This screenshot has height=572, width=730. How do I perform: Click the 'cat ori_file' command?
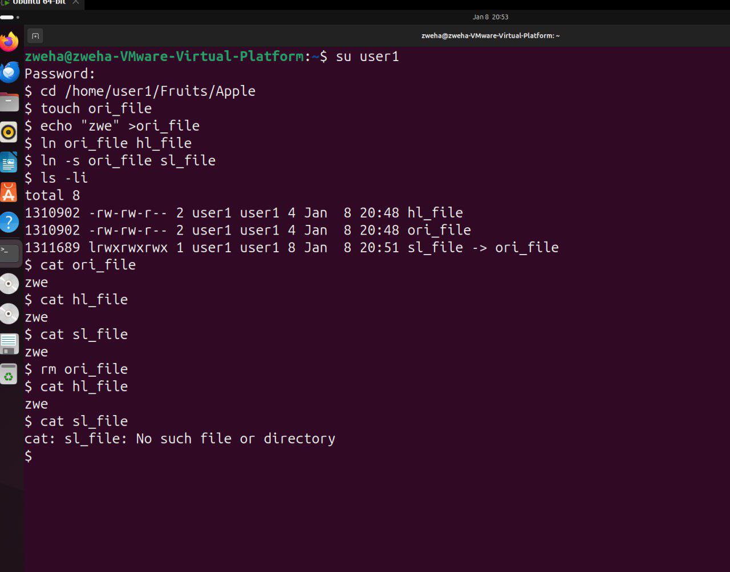pos(88,265)
